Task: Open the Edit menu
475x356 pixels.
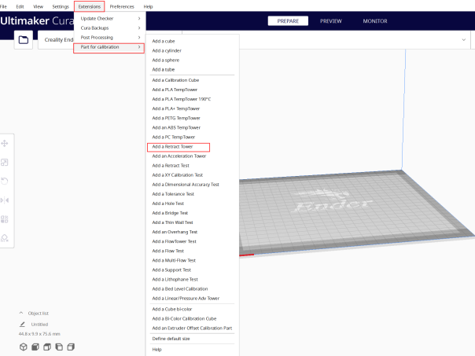Action: tap(20, 6)
